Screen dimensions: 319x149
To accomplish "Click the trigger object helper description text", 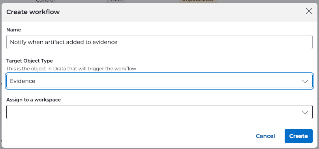I will coord(71,69).
